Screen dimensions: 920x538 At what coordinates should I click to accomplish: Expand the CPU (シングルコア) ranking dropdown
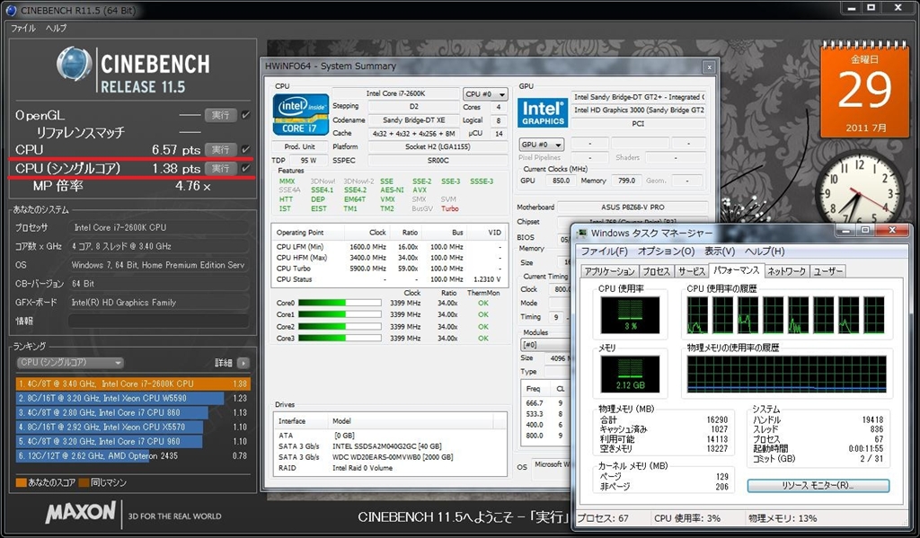pos(70,363)
